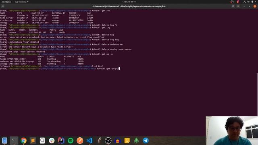Viewport: 258px width, 145px height.
Task: Open the magnifier search app in dock
Action: pos(42,141)
